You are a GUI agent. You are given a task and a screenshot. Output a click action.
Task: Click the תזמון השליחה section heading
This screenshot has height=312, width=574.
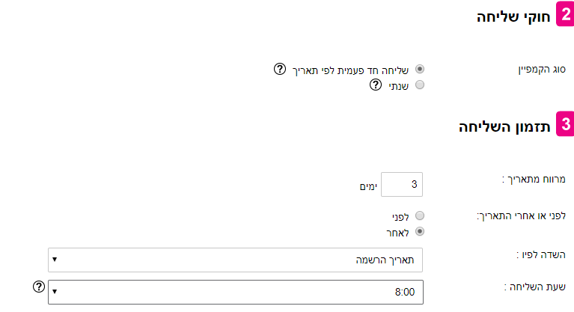pos(505,126)
